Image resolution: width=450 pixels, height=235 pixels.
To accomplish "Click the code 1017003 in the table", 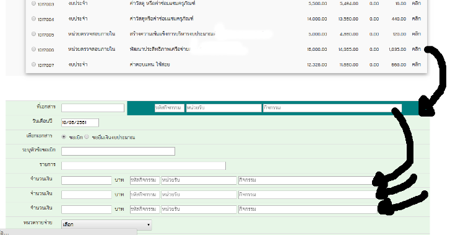I will tap(46, 4).
